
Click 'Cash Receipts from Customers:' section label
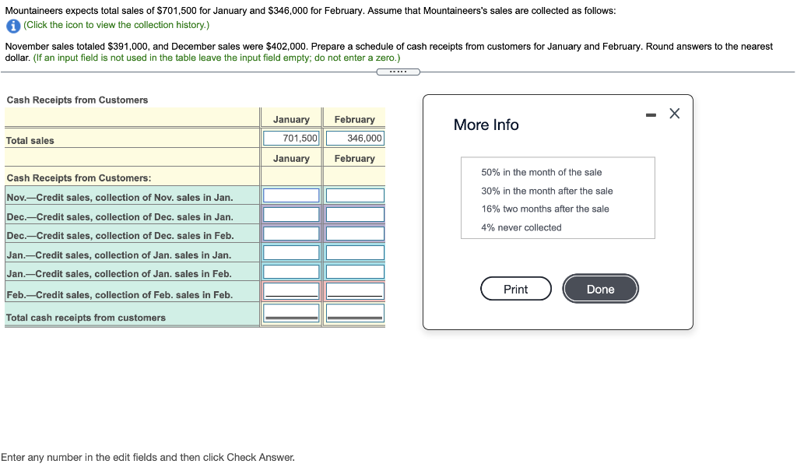pyautogui.click(x=79, y=178)
